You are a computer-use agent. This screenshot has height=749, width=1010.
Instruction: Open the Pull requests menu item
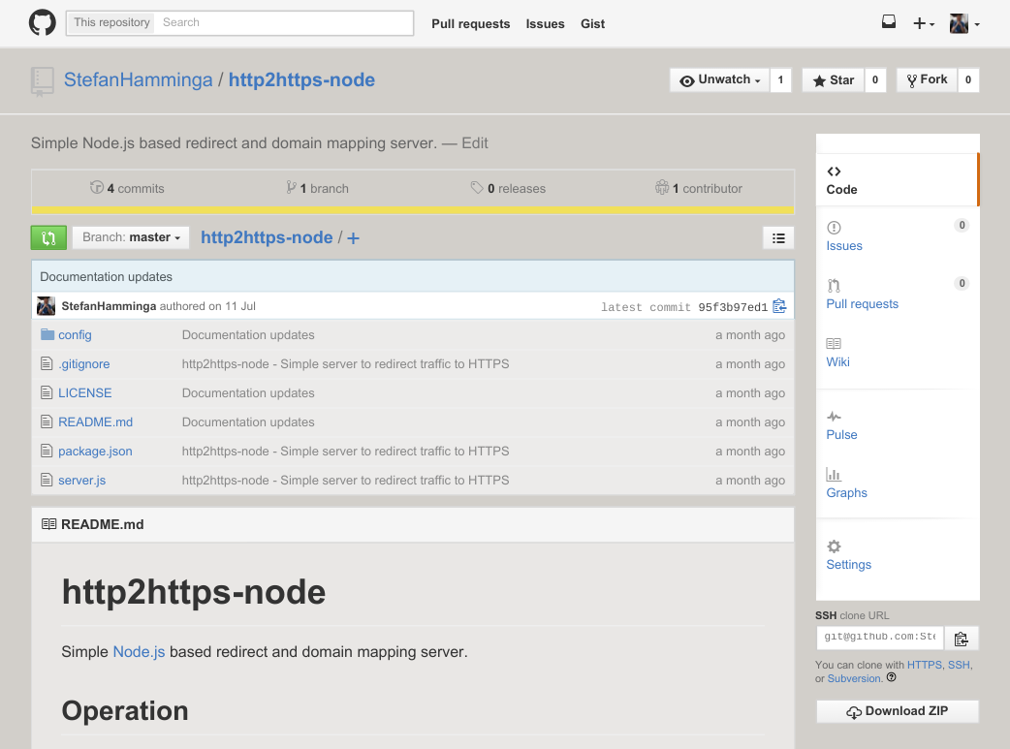pyautogui.click(x=471, y=23)
